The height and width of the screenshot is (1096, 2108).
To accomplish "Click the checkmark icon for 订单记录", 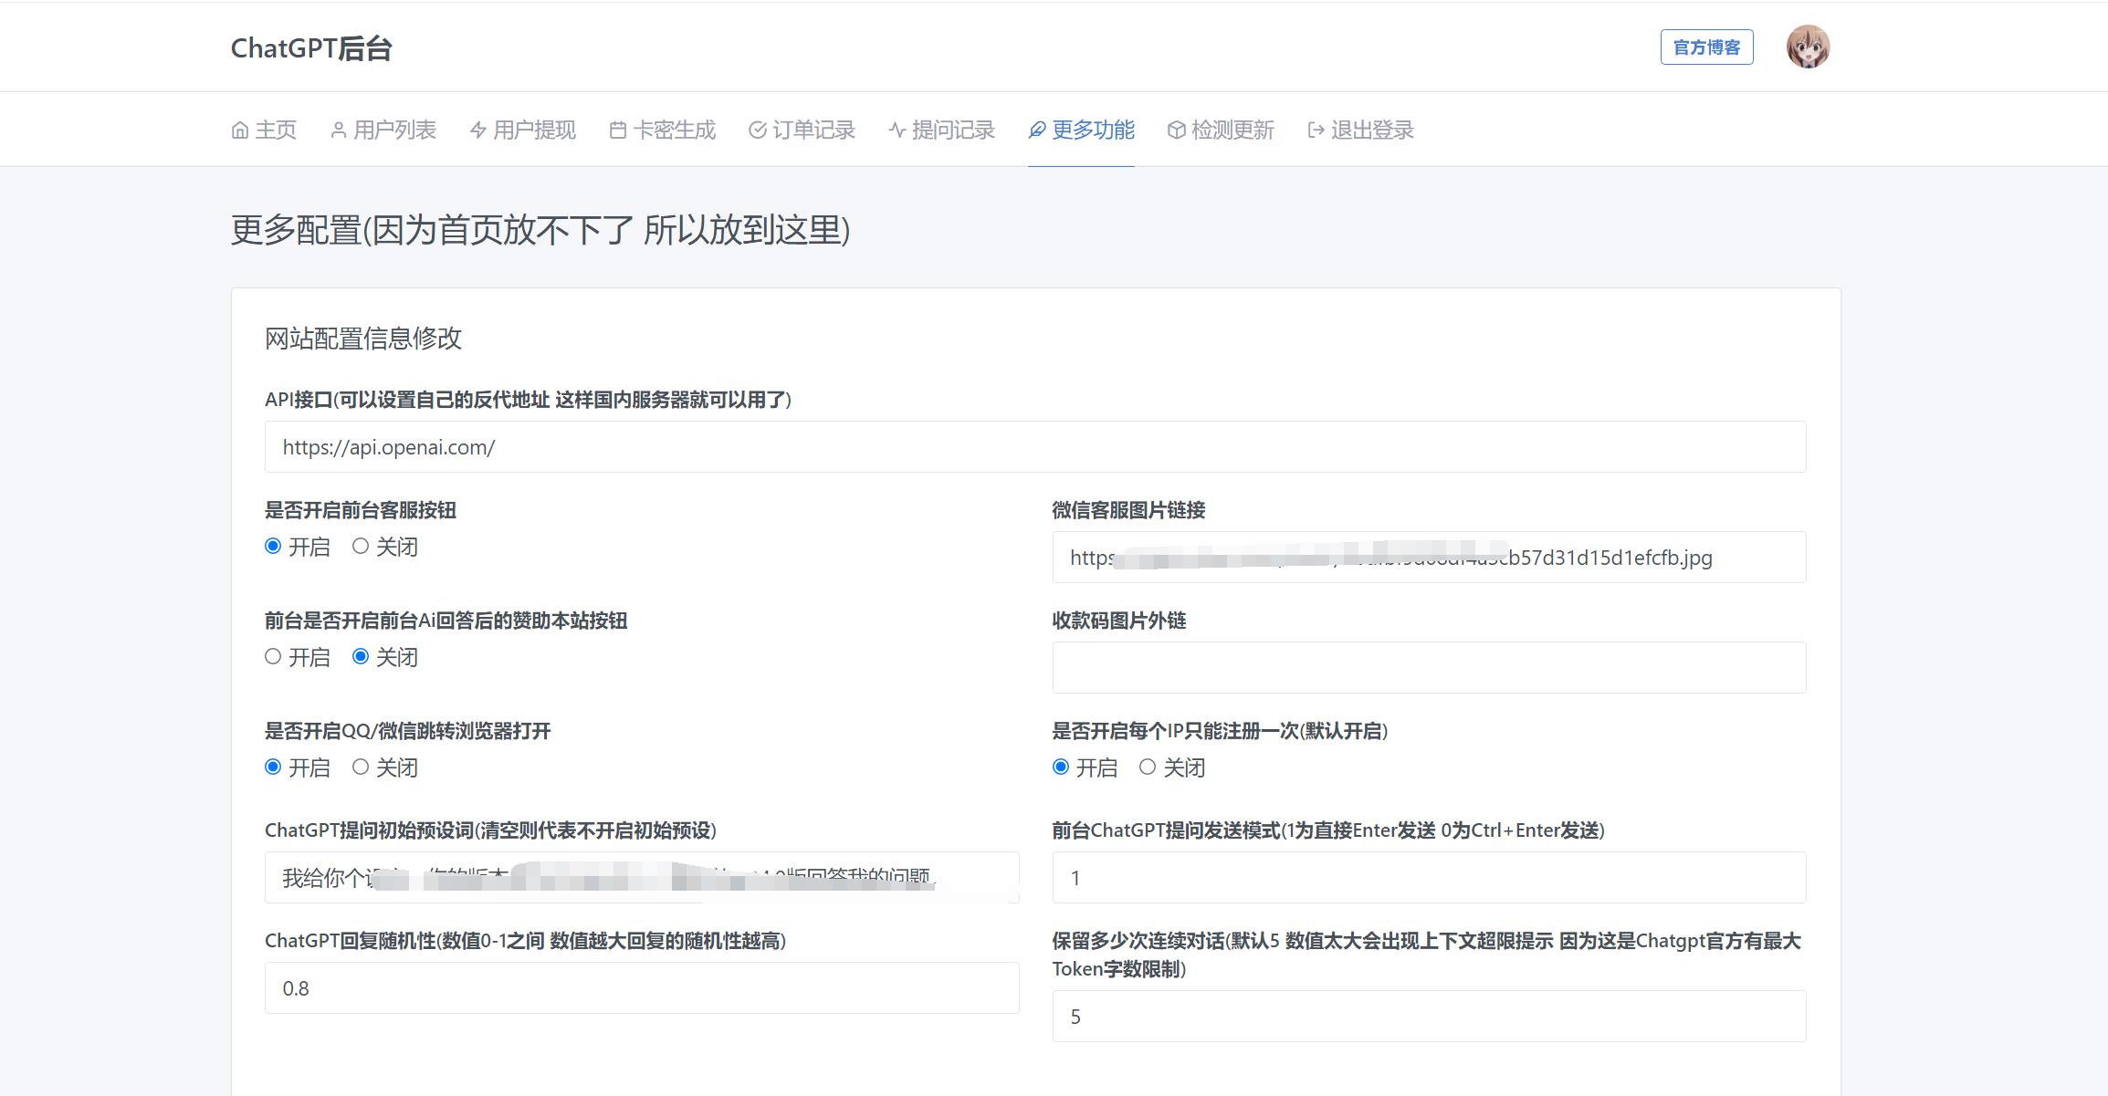I will click(757, 130).
